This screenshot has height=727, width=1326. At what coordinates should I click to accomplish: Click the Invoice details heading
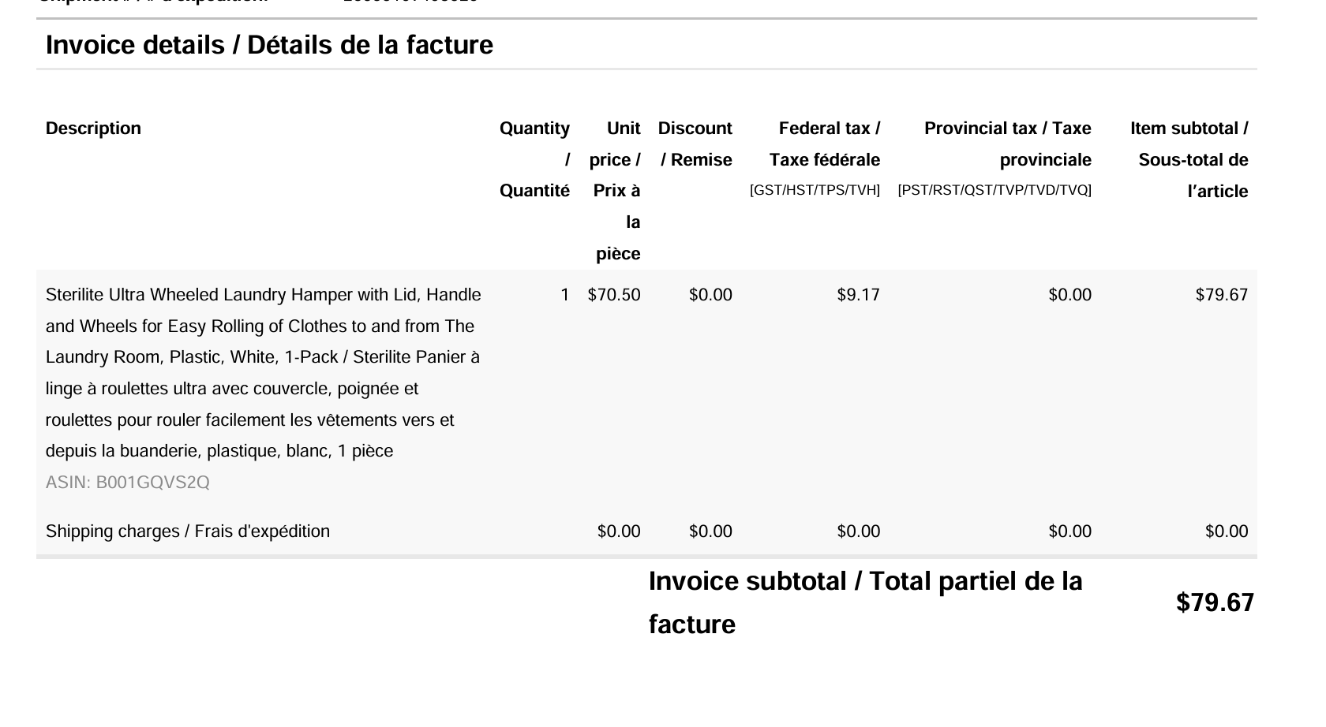(x=269, y=45)
